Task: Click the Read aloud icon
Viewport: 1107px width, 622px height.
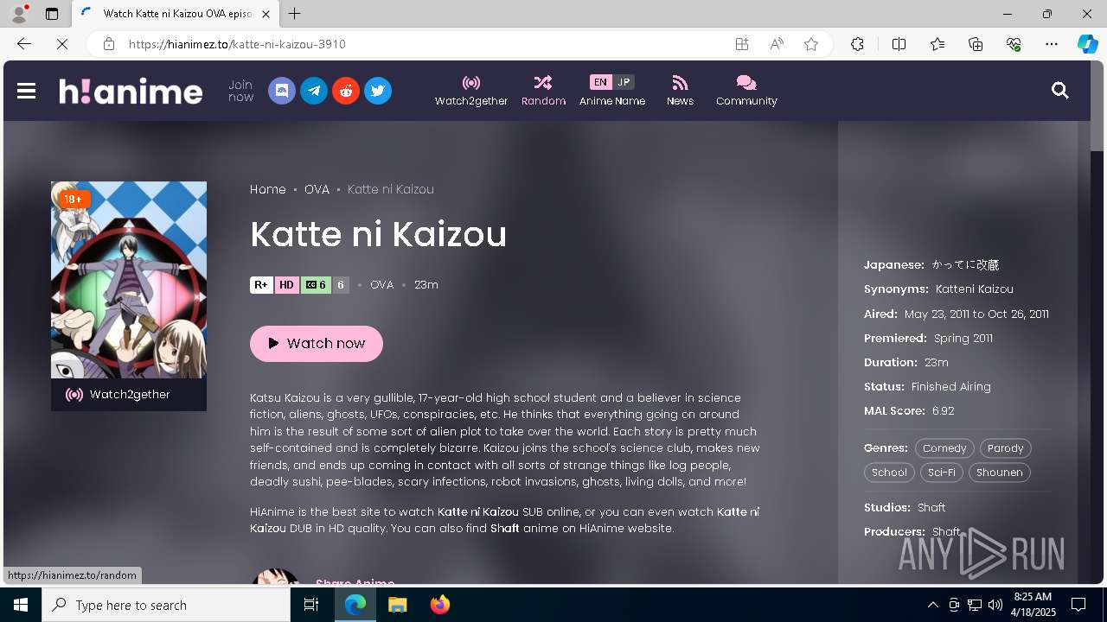Action: (x=777, y=44)
